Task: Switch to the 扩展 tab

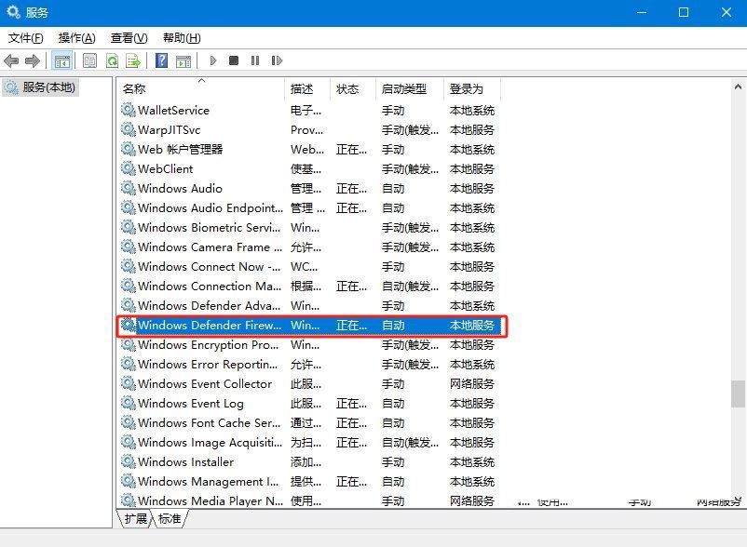Action: coord(135,518)
